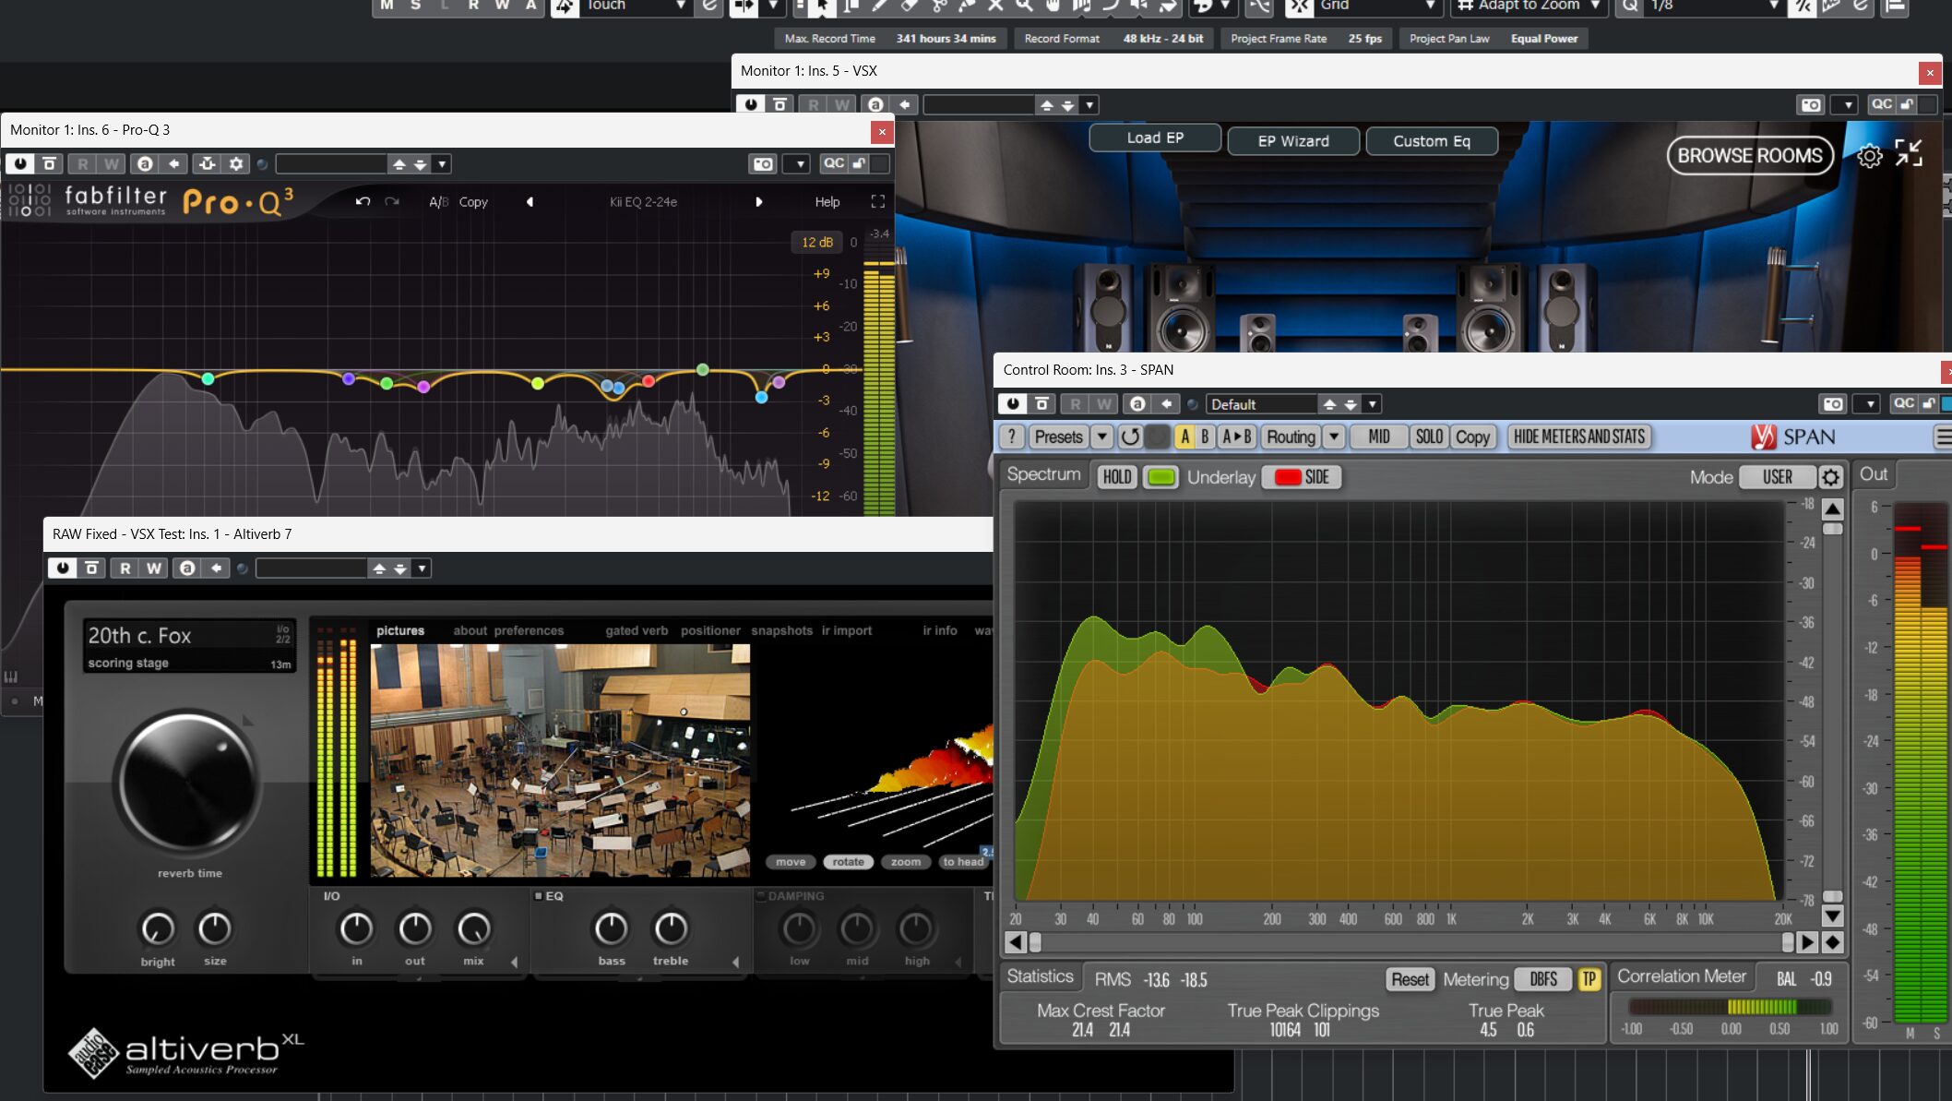Open SPAN Routing dropdown arrow
This screenshot has width=1952, height=1101.
[1334, 437]
